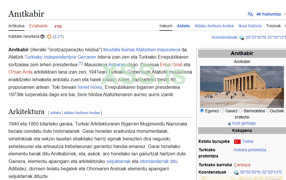The image size is (286, 180).
Task: Click the help icon beside Kalitate neurketa
Action: click(x=43, y=37)
